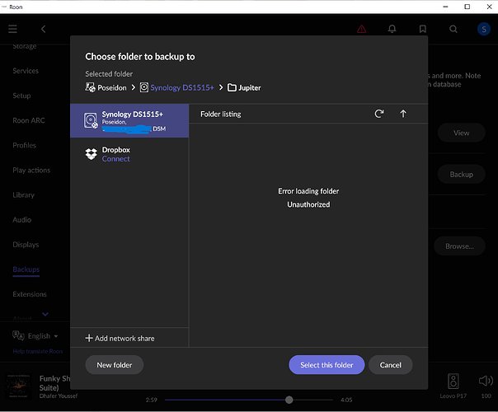The height and width of the screenshot is (412, 498).
Task: Add network share
Action: tap(120, 339)
